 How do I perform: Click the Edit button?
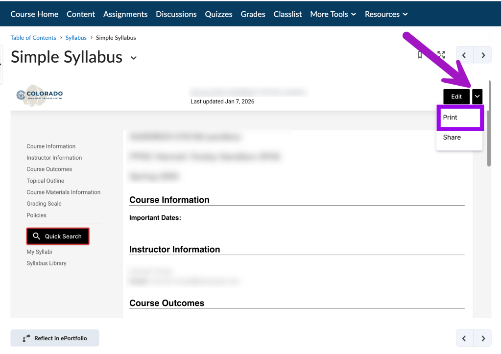point(456,96)
